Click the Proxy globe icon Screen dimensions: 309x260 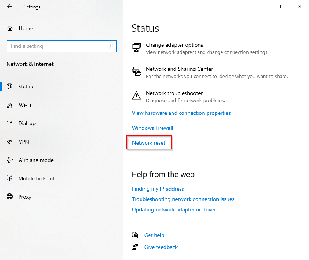click(x=10, y=197)
